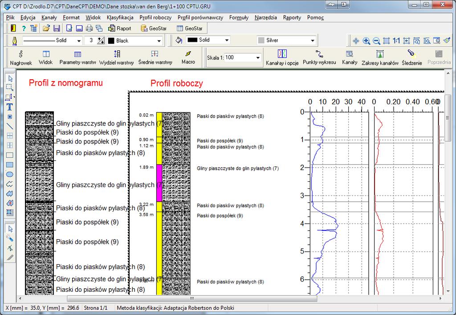
Task: Click the zoom out magnifier
Action: 376,41
